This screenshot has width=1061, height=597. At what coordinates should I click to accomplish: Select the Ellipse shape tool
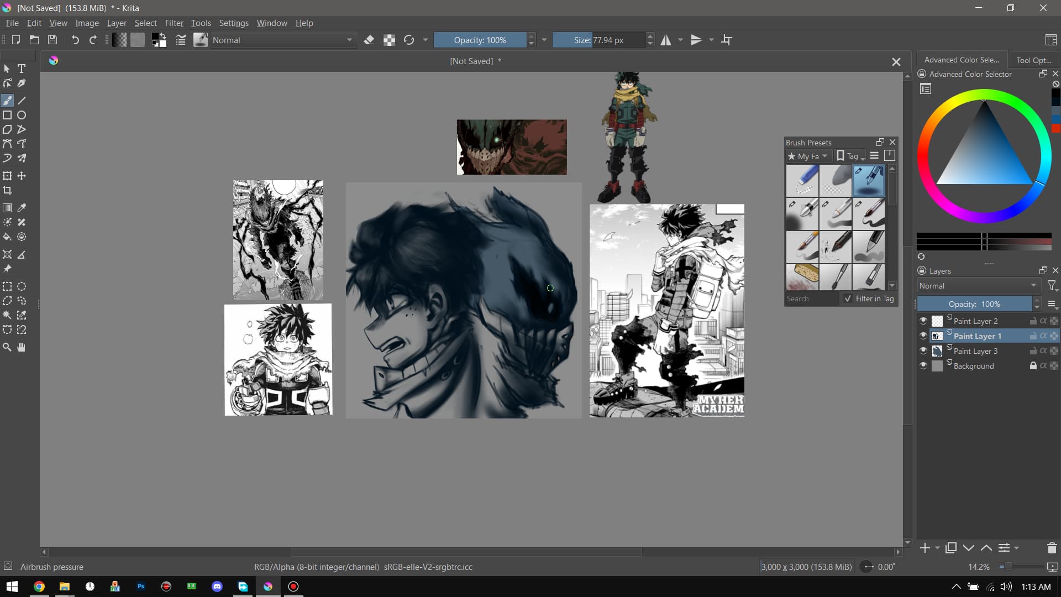(22, 115)
